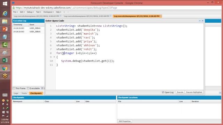Viewport: 223px width, 125px height.
Task: Sort checkpoint locations by Iteration column
Action: 206,101
